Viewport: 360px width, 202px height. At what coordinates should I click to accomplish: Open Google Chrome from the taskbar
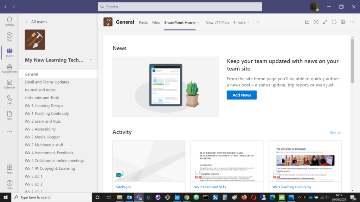(x=187, y=197)
